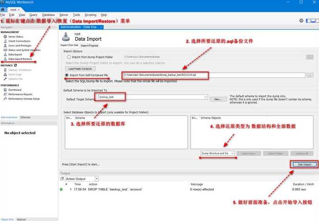Image resolution: width=319 pixels, height=221 pixels.
Task: Open Dump Structure and Data dropdown
Action: click(x=232, y=153)
